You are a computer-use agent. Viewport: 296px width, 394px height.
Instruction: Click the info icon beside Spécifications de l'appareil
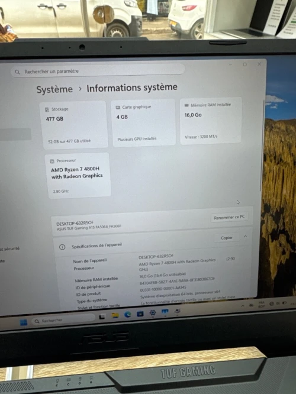pos(62,247)
